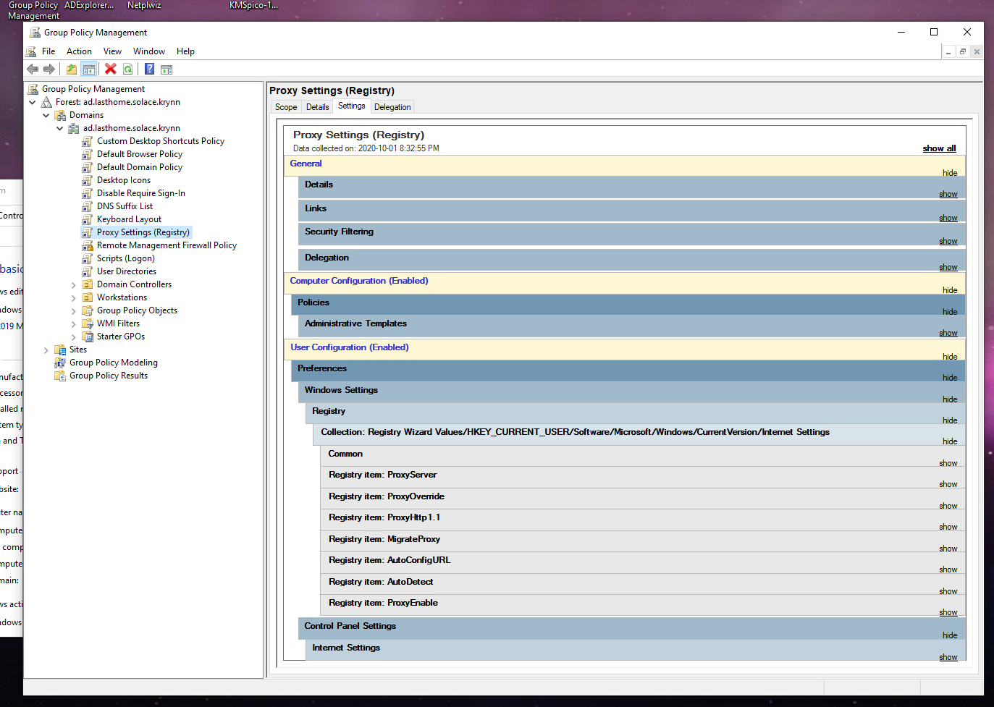Click the red Delete toolbar icon

[111, 69]
